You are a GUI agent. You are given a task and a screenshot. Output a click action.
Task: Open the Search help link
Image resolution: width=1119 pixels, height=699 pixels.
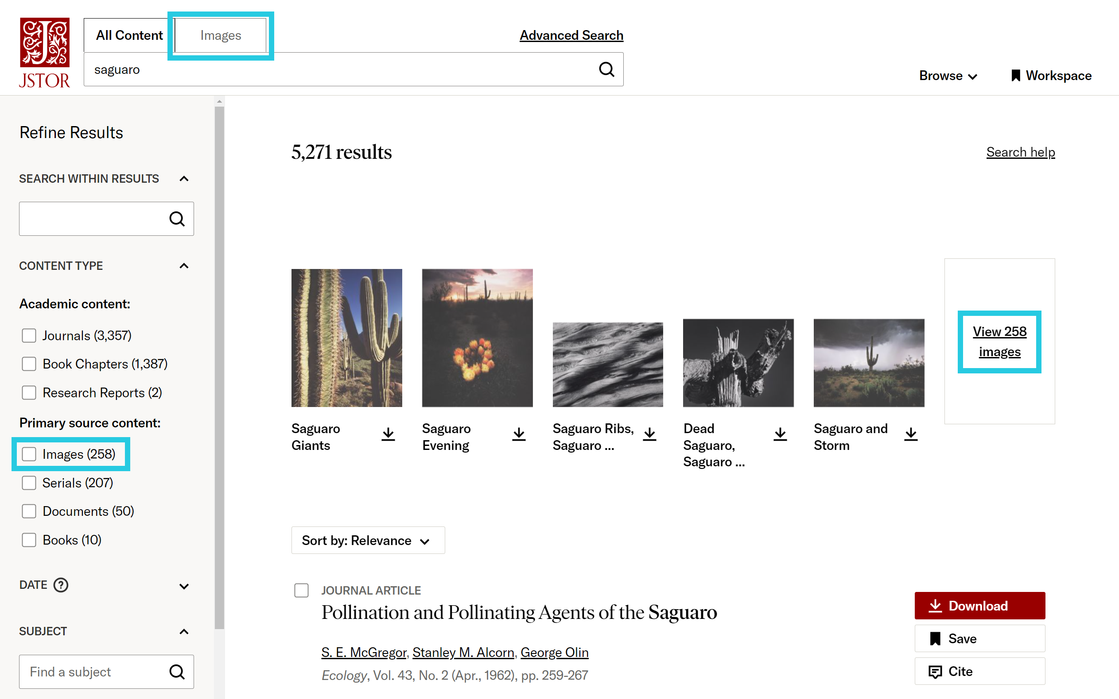(1020, 152)
